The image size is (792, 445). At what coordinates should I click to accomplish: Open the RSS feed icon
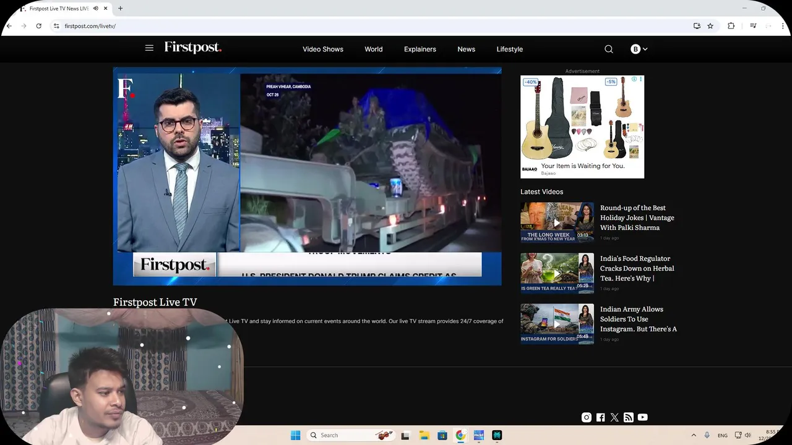click(x=629, y=417)
